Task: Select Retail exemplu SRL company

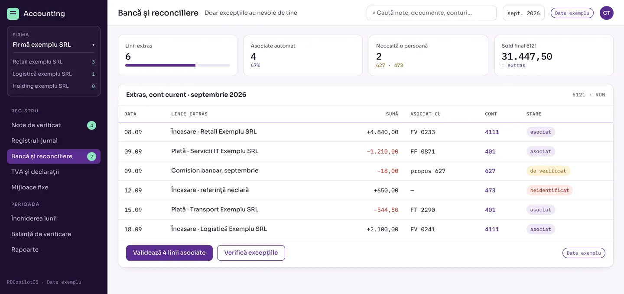Action: coord(54,62)
